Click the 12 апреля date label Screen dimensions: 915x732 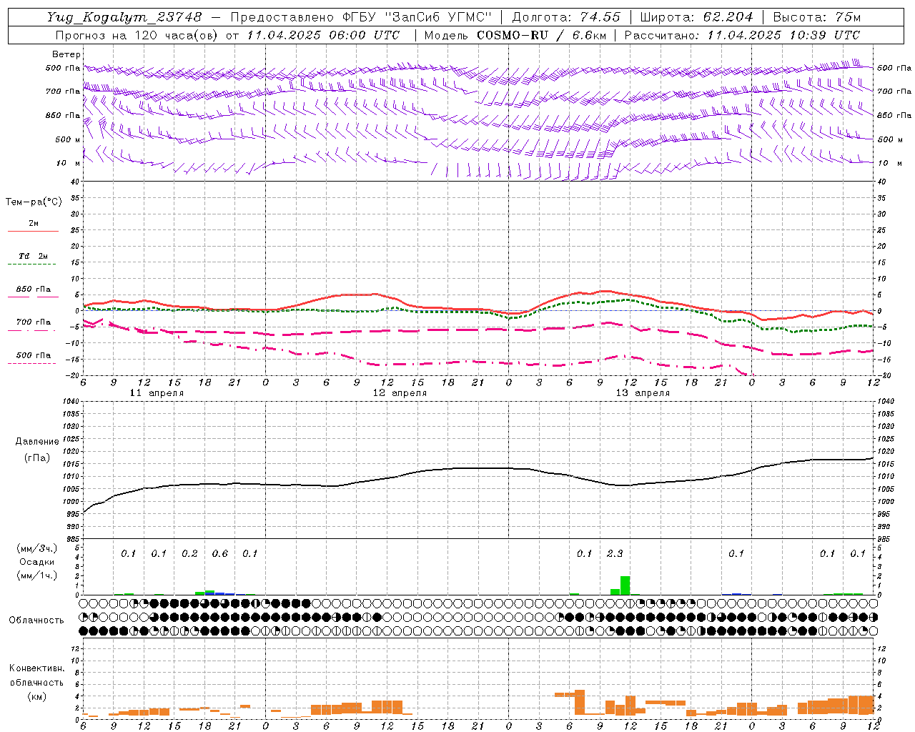coord(400,393)
